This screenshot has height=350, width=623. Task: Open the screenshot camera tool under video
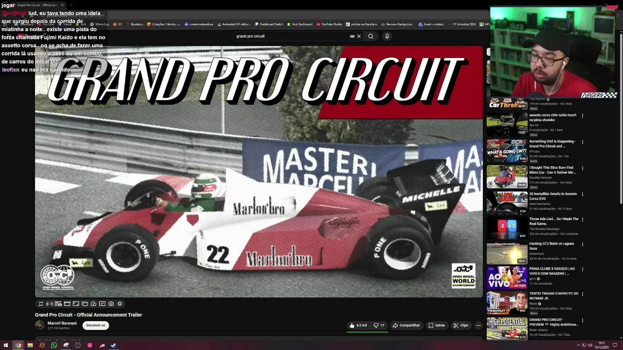tap(111, 304)
